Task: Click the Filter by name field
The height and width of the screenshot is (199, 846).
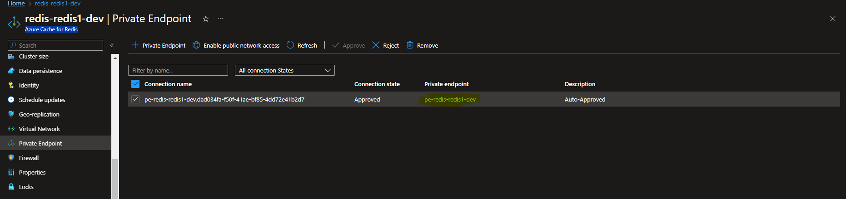Action: click(178, 70)
